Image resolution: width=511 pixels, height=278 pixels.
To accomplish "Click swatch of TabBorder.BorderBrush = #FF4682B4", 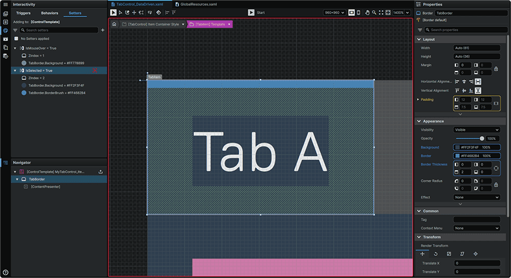I will click(24, 93).
